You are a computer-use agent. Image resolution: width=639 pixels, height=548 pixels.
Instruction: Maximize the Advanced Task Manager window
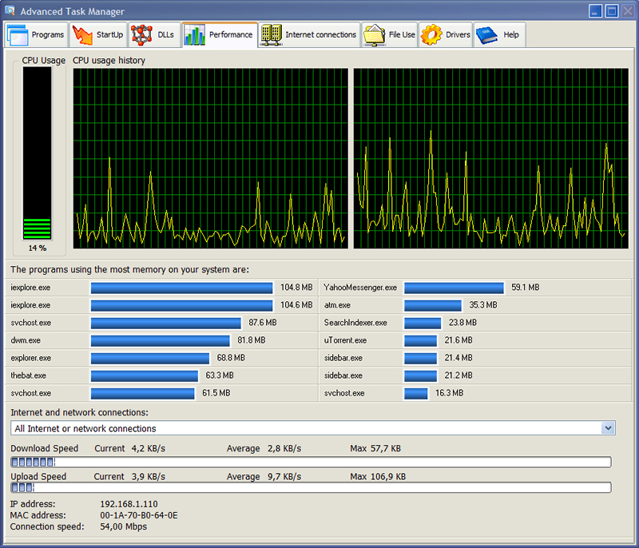tap(612, 11)
